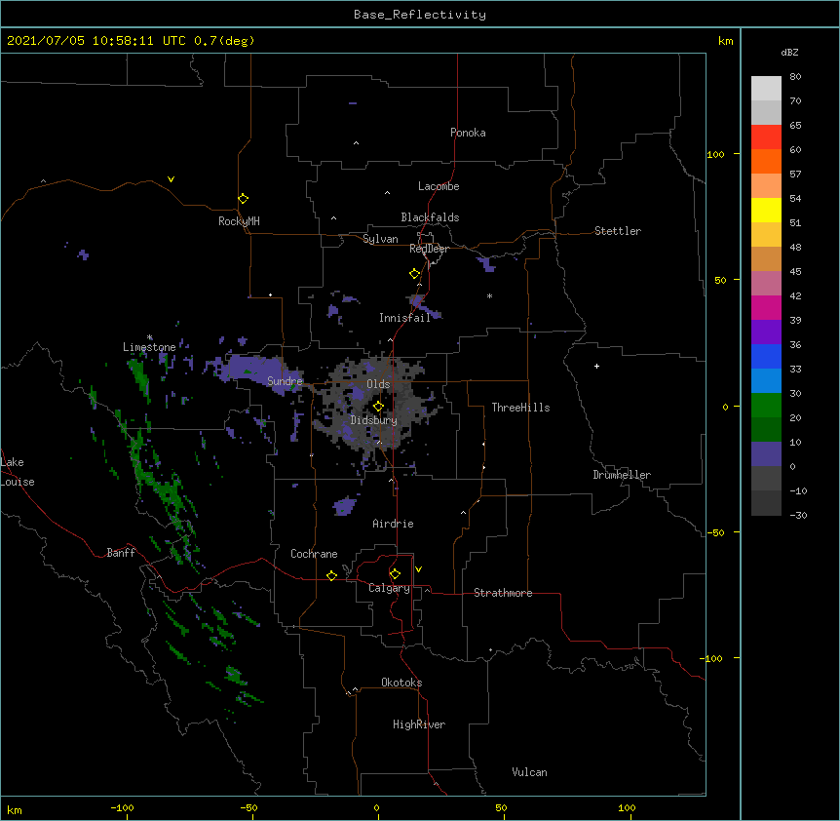Click the RockyMH label

[239, 221]
